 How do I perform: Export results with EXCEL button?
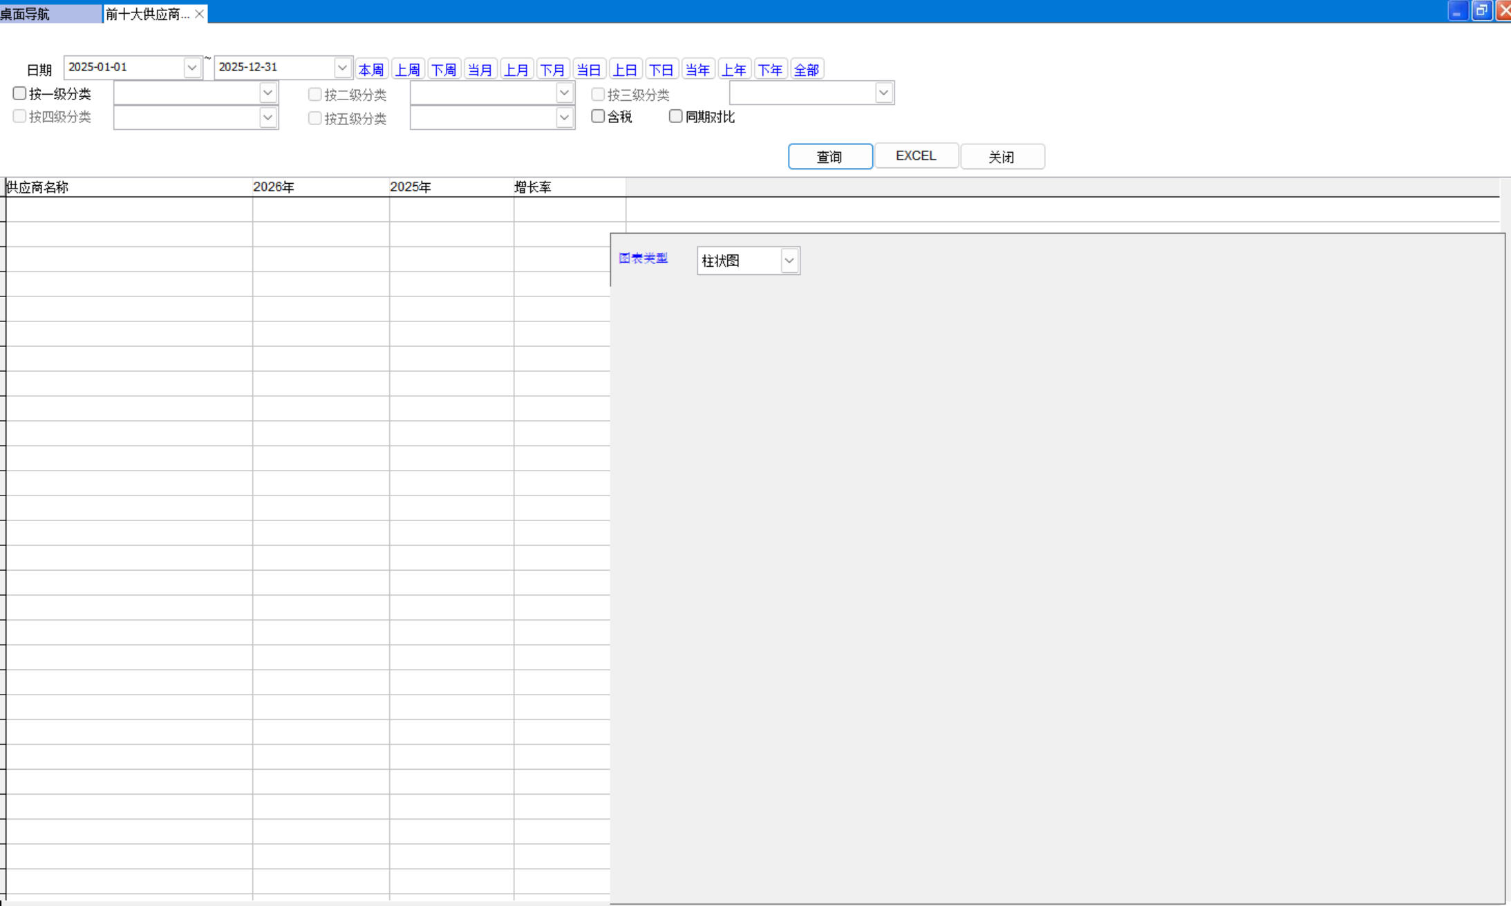click(x=916, y=156)
